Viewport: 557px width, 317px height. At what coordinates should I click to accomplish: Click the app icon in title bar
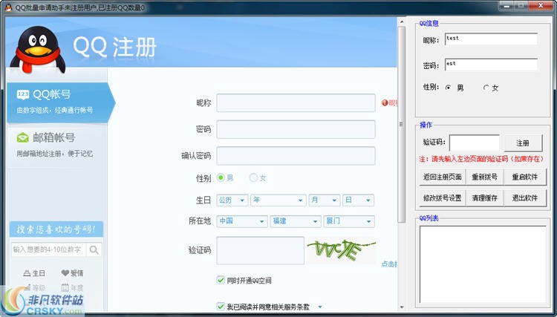coord(8,7)
